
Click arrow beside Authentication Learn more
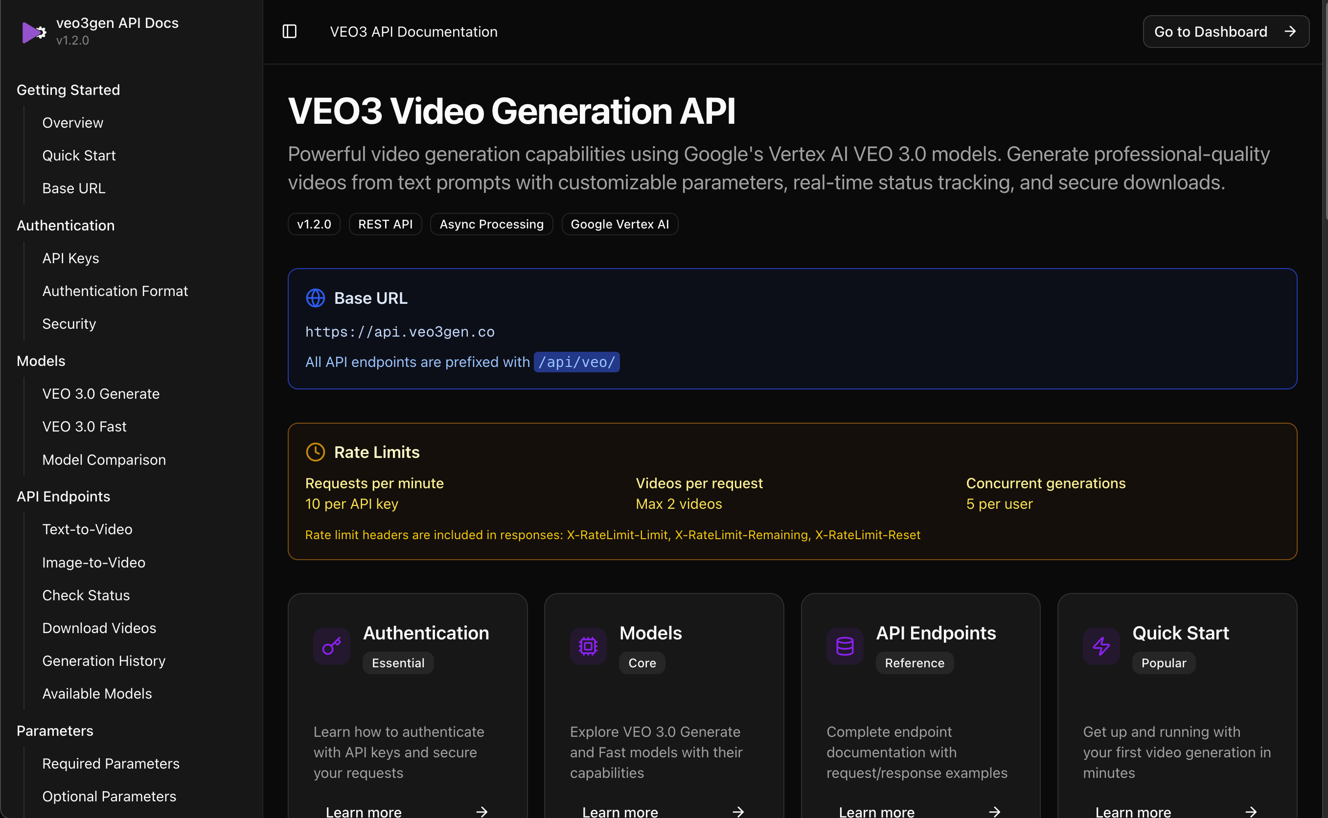click(x=481, y=812)
